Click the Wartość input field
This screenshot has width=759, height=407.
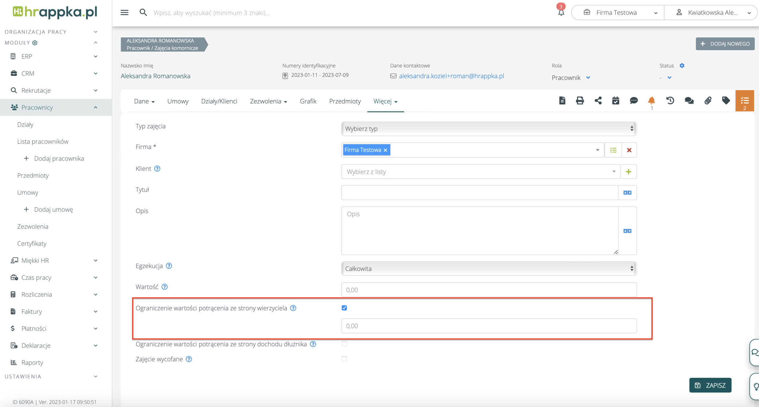point(489,290)
